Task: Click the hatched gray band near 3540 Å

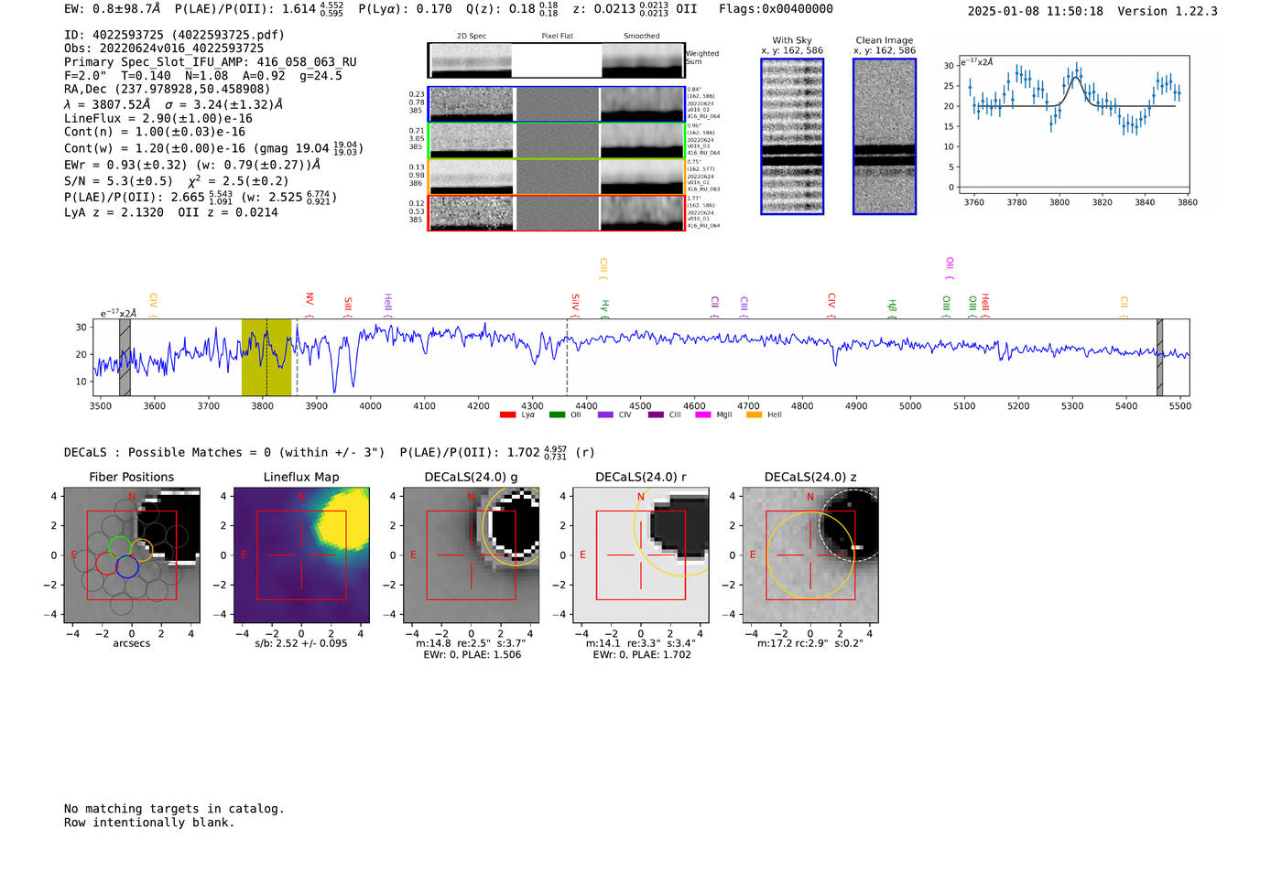Action: tap(125, 357)
